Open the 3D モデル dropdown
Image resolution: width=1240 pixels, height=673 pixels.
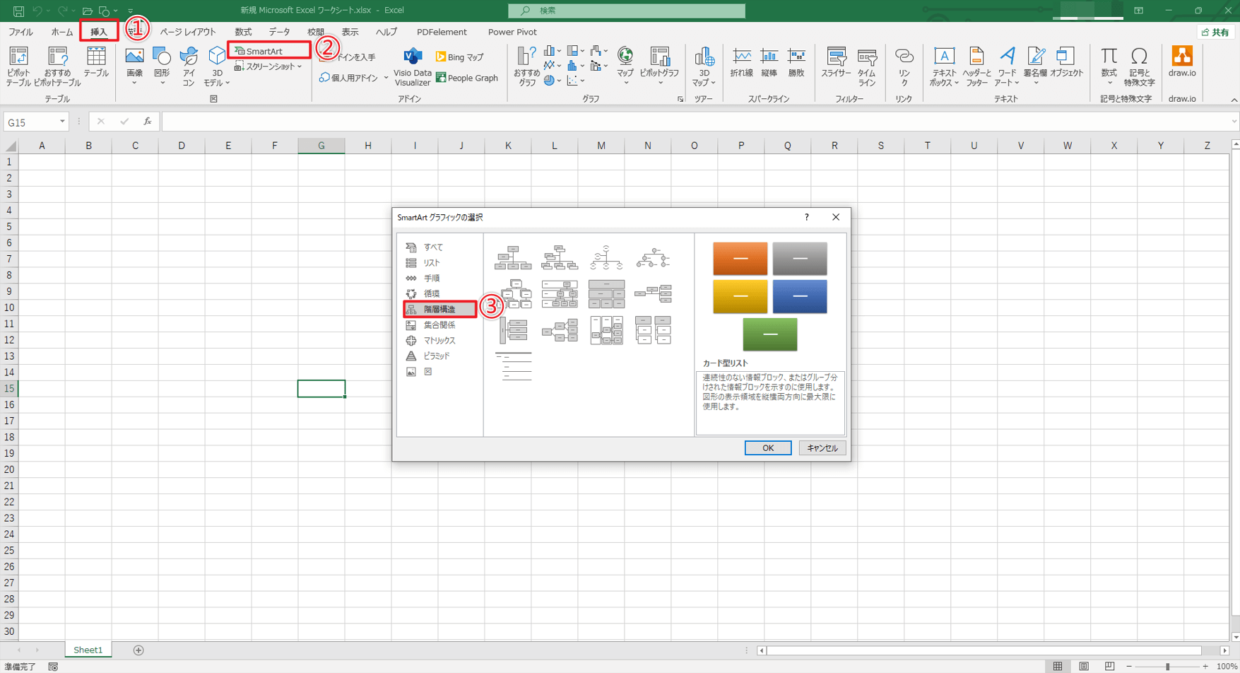[217, 66]
